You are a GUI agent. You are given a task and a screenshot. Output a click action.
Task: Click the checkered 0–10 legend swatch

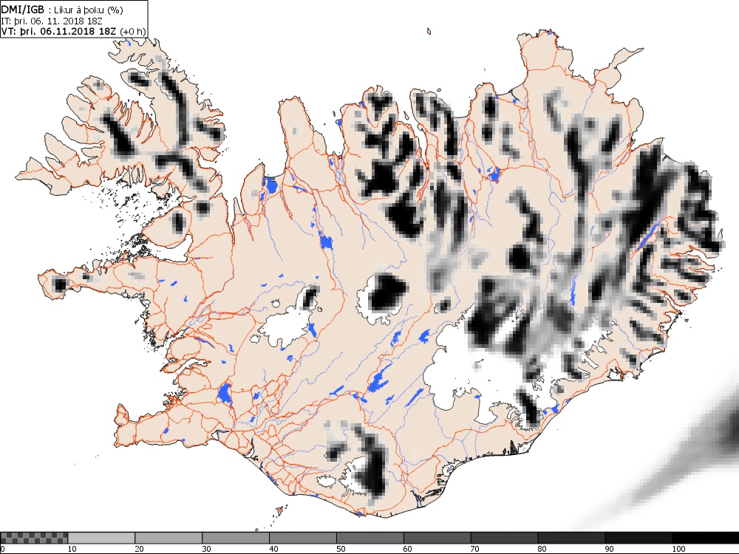click(x=34, y=538)
